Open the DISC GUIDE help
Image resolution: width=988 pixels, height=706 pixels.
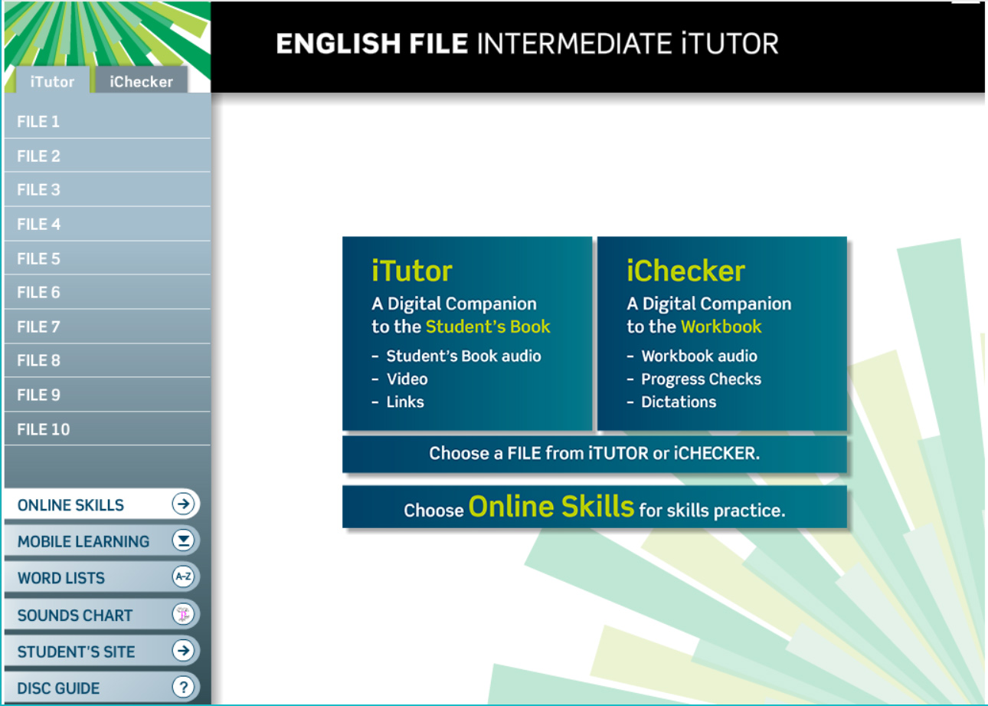(x=102, y=688)
